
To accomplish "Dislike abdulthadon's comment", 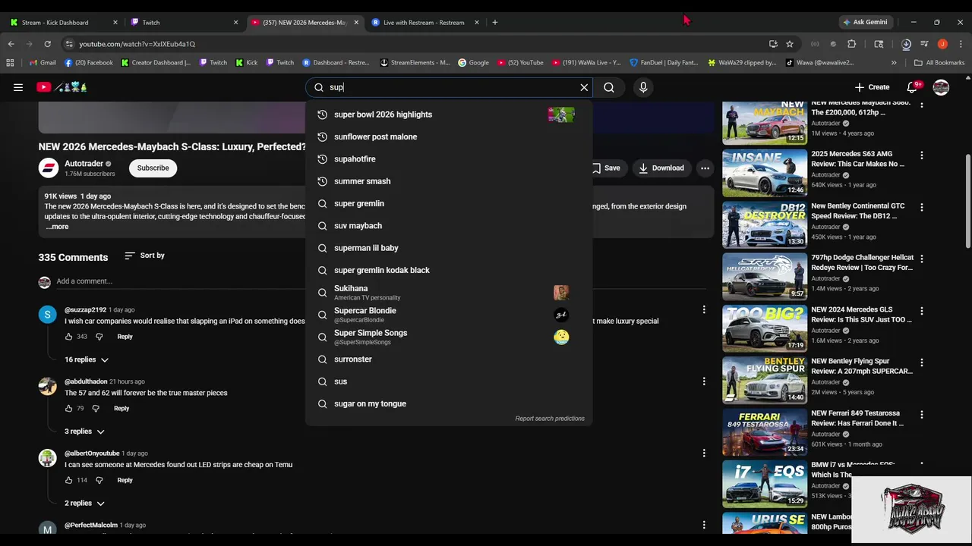I will (96, 408).
